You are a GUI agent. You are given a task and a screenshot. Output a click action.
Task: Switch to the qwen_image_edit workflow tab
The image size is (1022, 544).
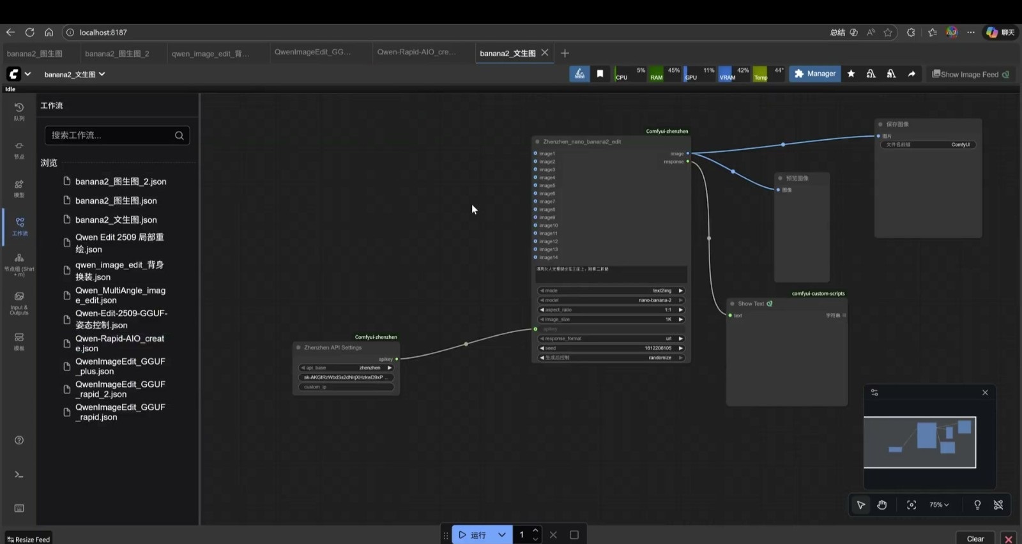point(210,54)
